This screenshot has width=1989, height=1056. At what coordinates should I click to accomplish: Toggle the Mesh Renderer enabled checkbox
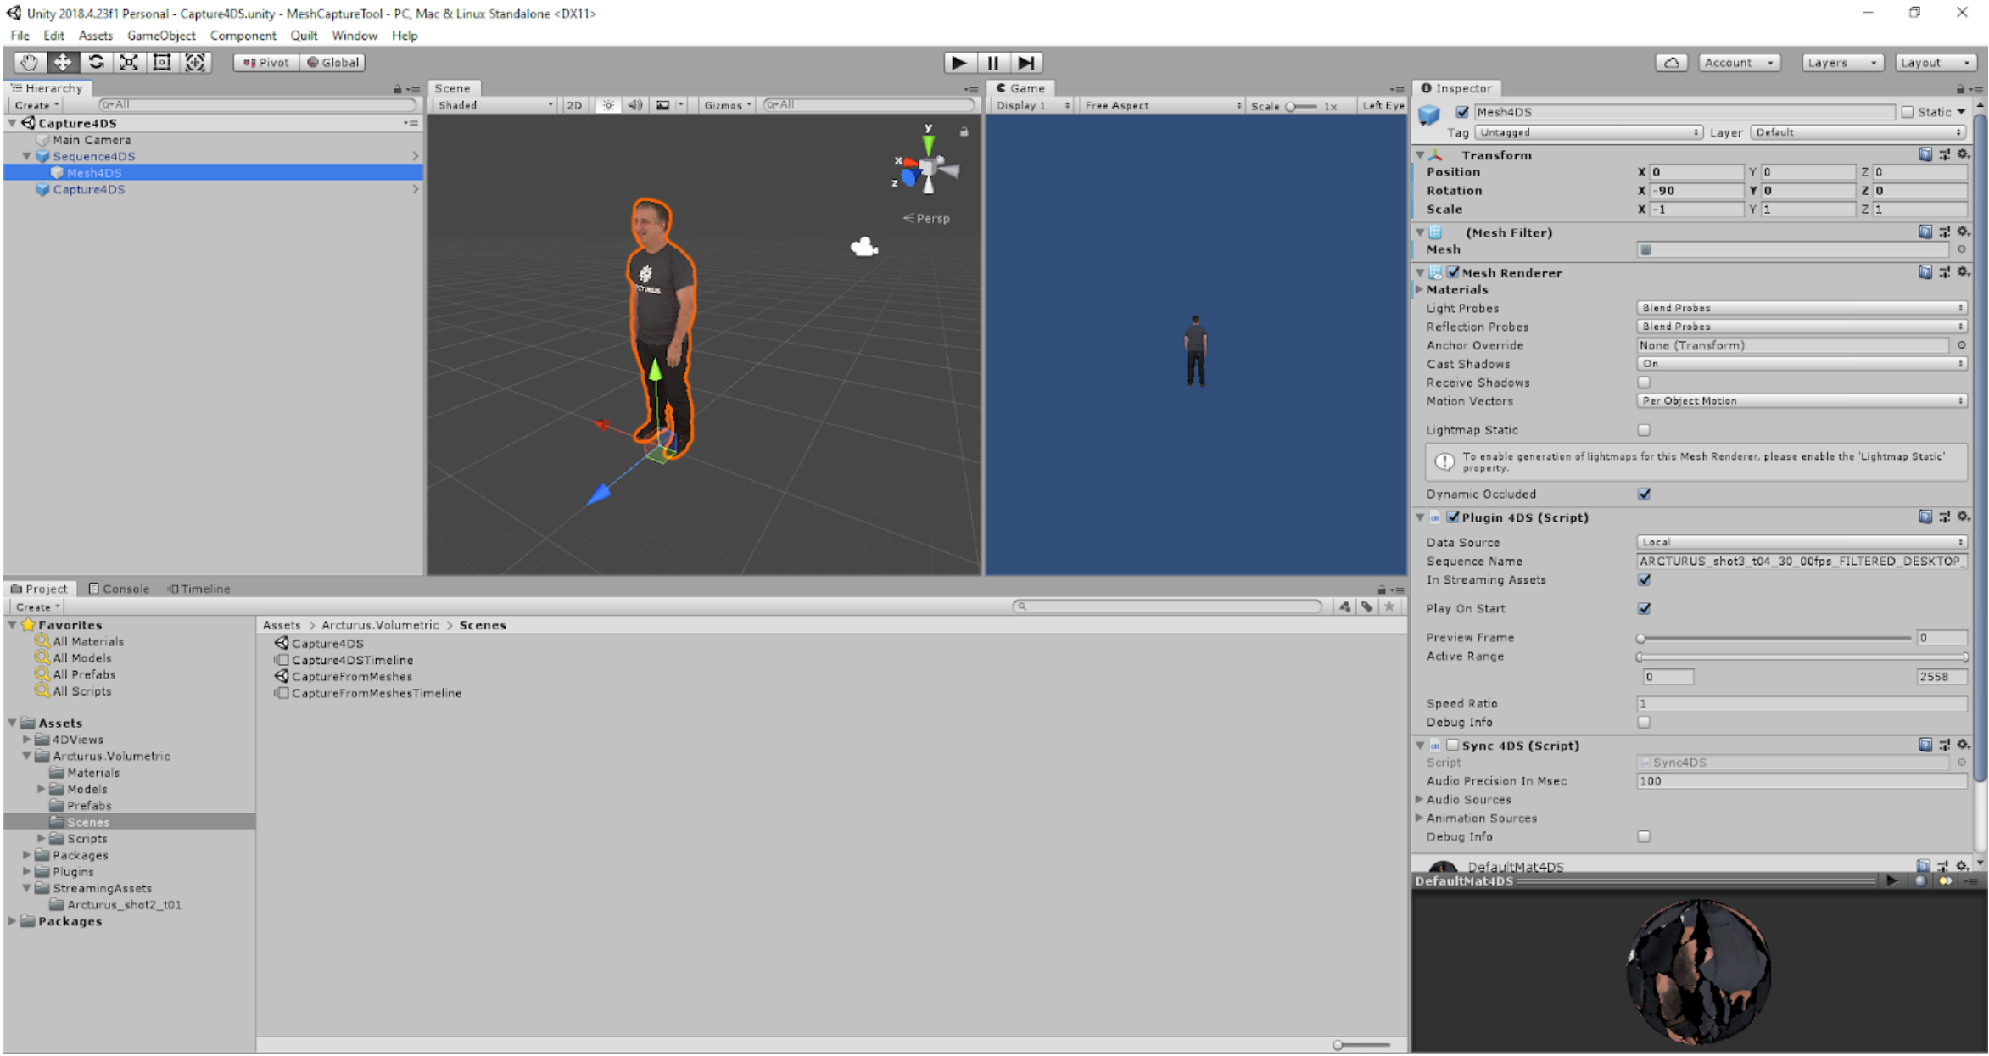pos(1453,272)
